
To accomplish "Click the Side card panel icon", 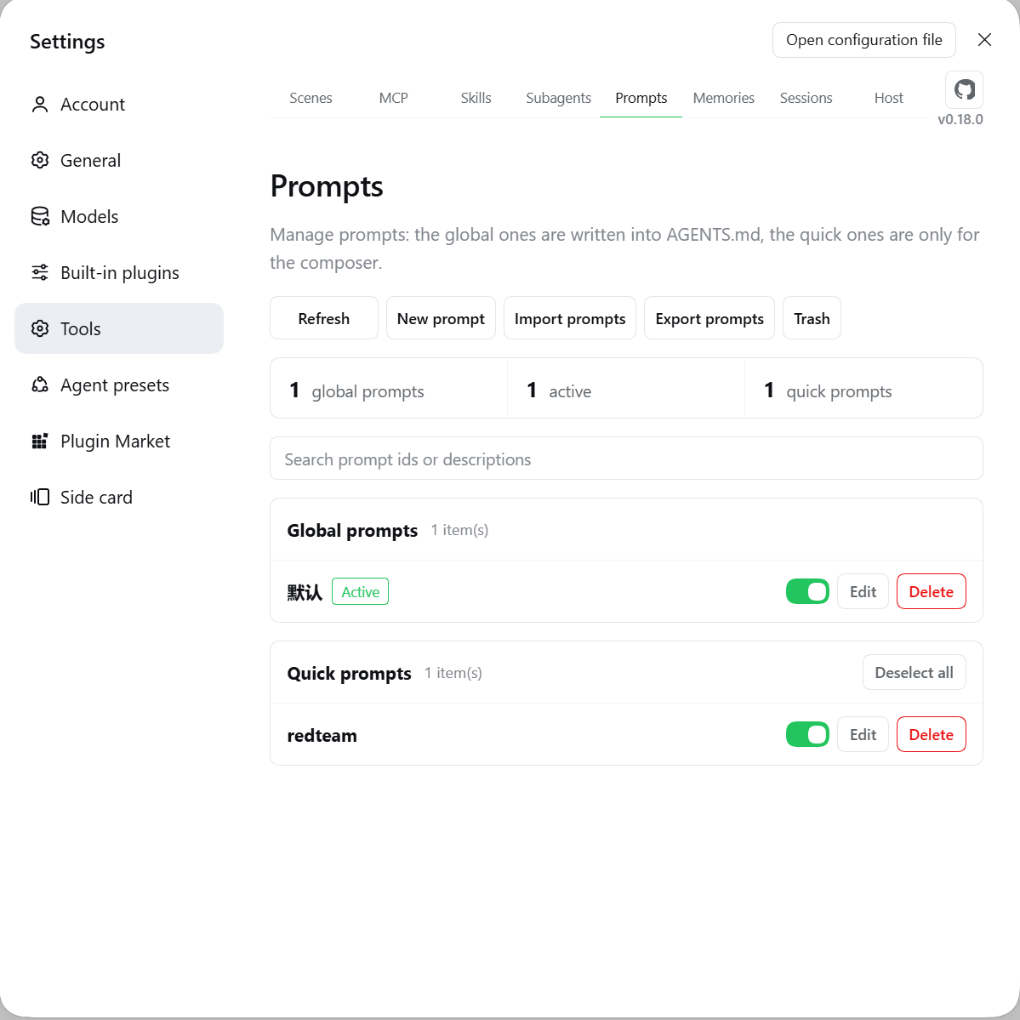I will point(40,497).
